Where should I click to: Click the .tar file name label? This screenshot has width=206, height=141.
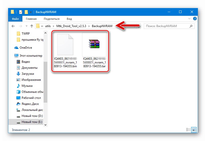click(x=94, y=62)
